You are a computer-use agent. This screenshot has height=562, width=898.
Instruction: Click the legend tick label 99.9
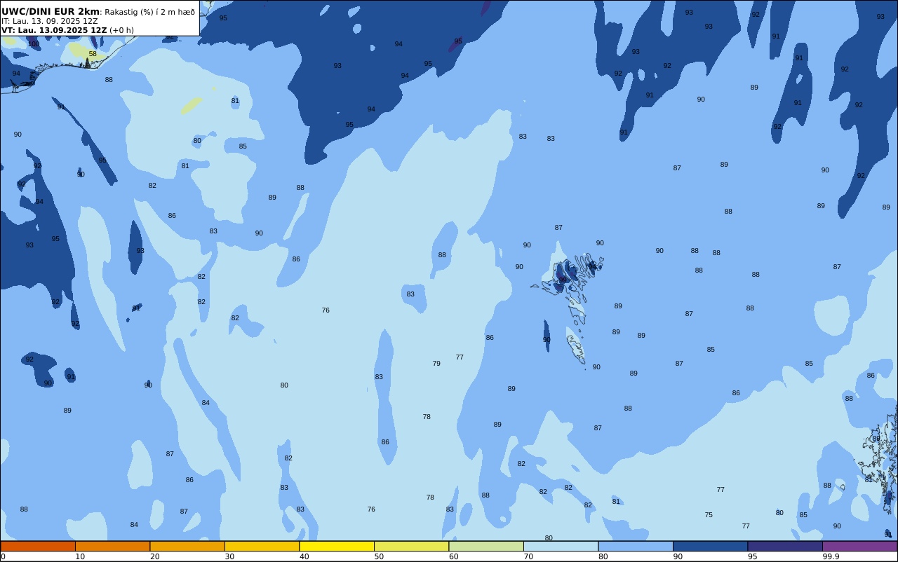pos(831,556)
